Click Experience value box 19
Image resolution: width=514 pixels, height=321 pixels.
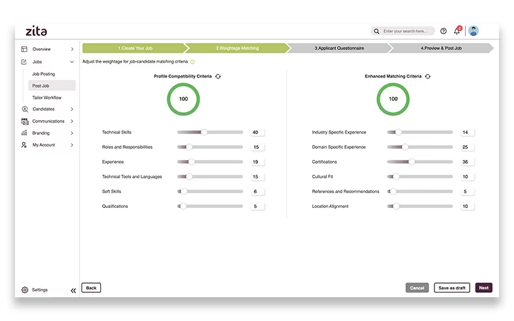[258, 162]
